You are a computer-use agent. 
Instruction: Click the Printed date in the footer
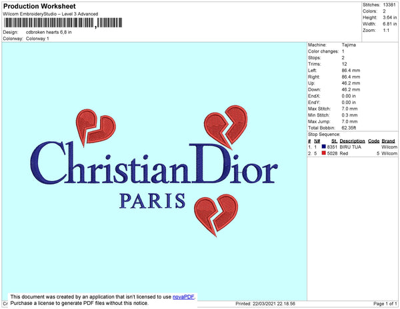tap(265, 304)
